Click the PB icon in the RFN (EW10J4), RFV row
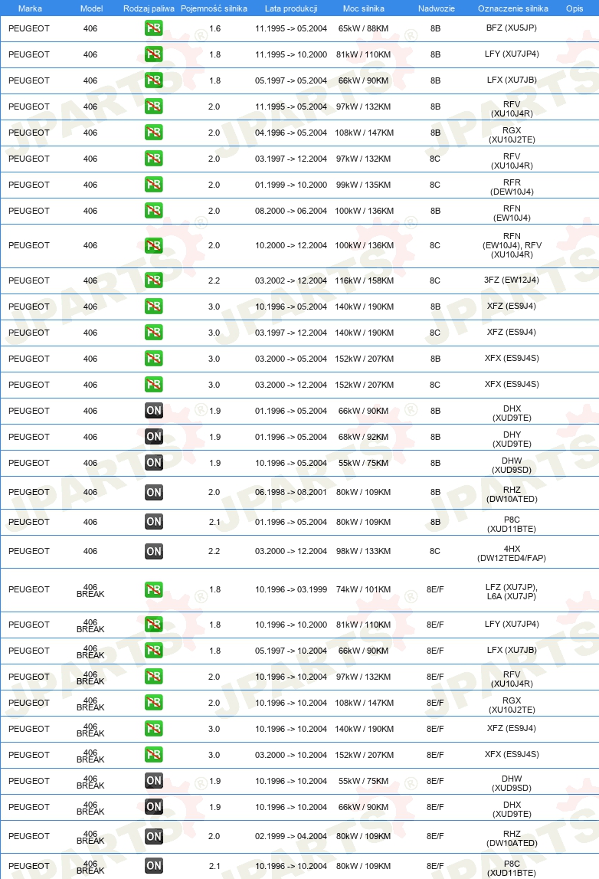Image resolution: width=599 pixels, height=879 pixels. pos(153,245)
